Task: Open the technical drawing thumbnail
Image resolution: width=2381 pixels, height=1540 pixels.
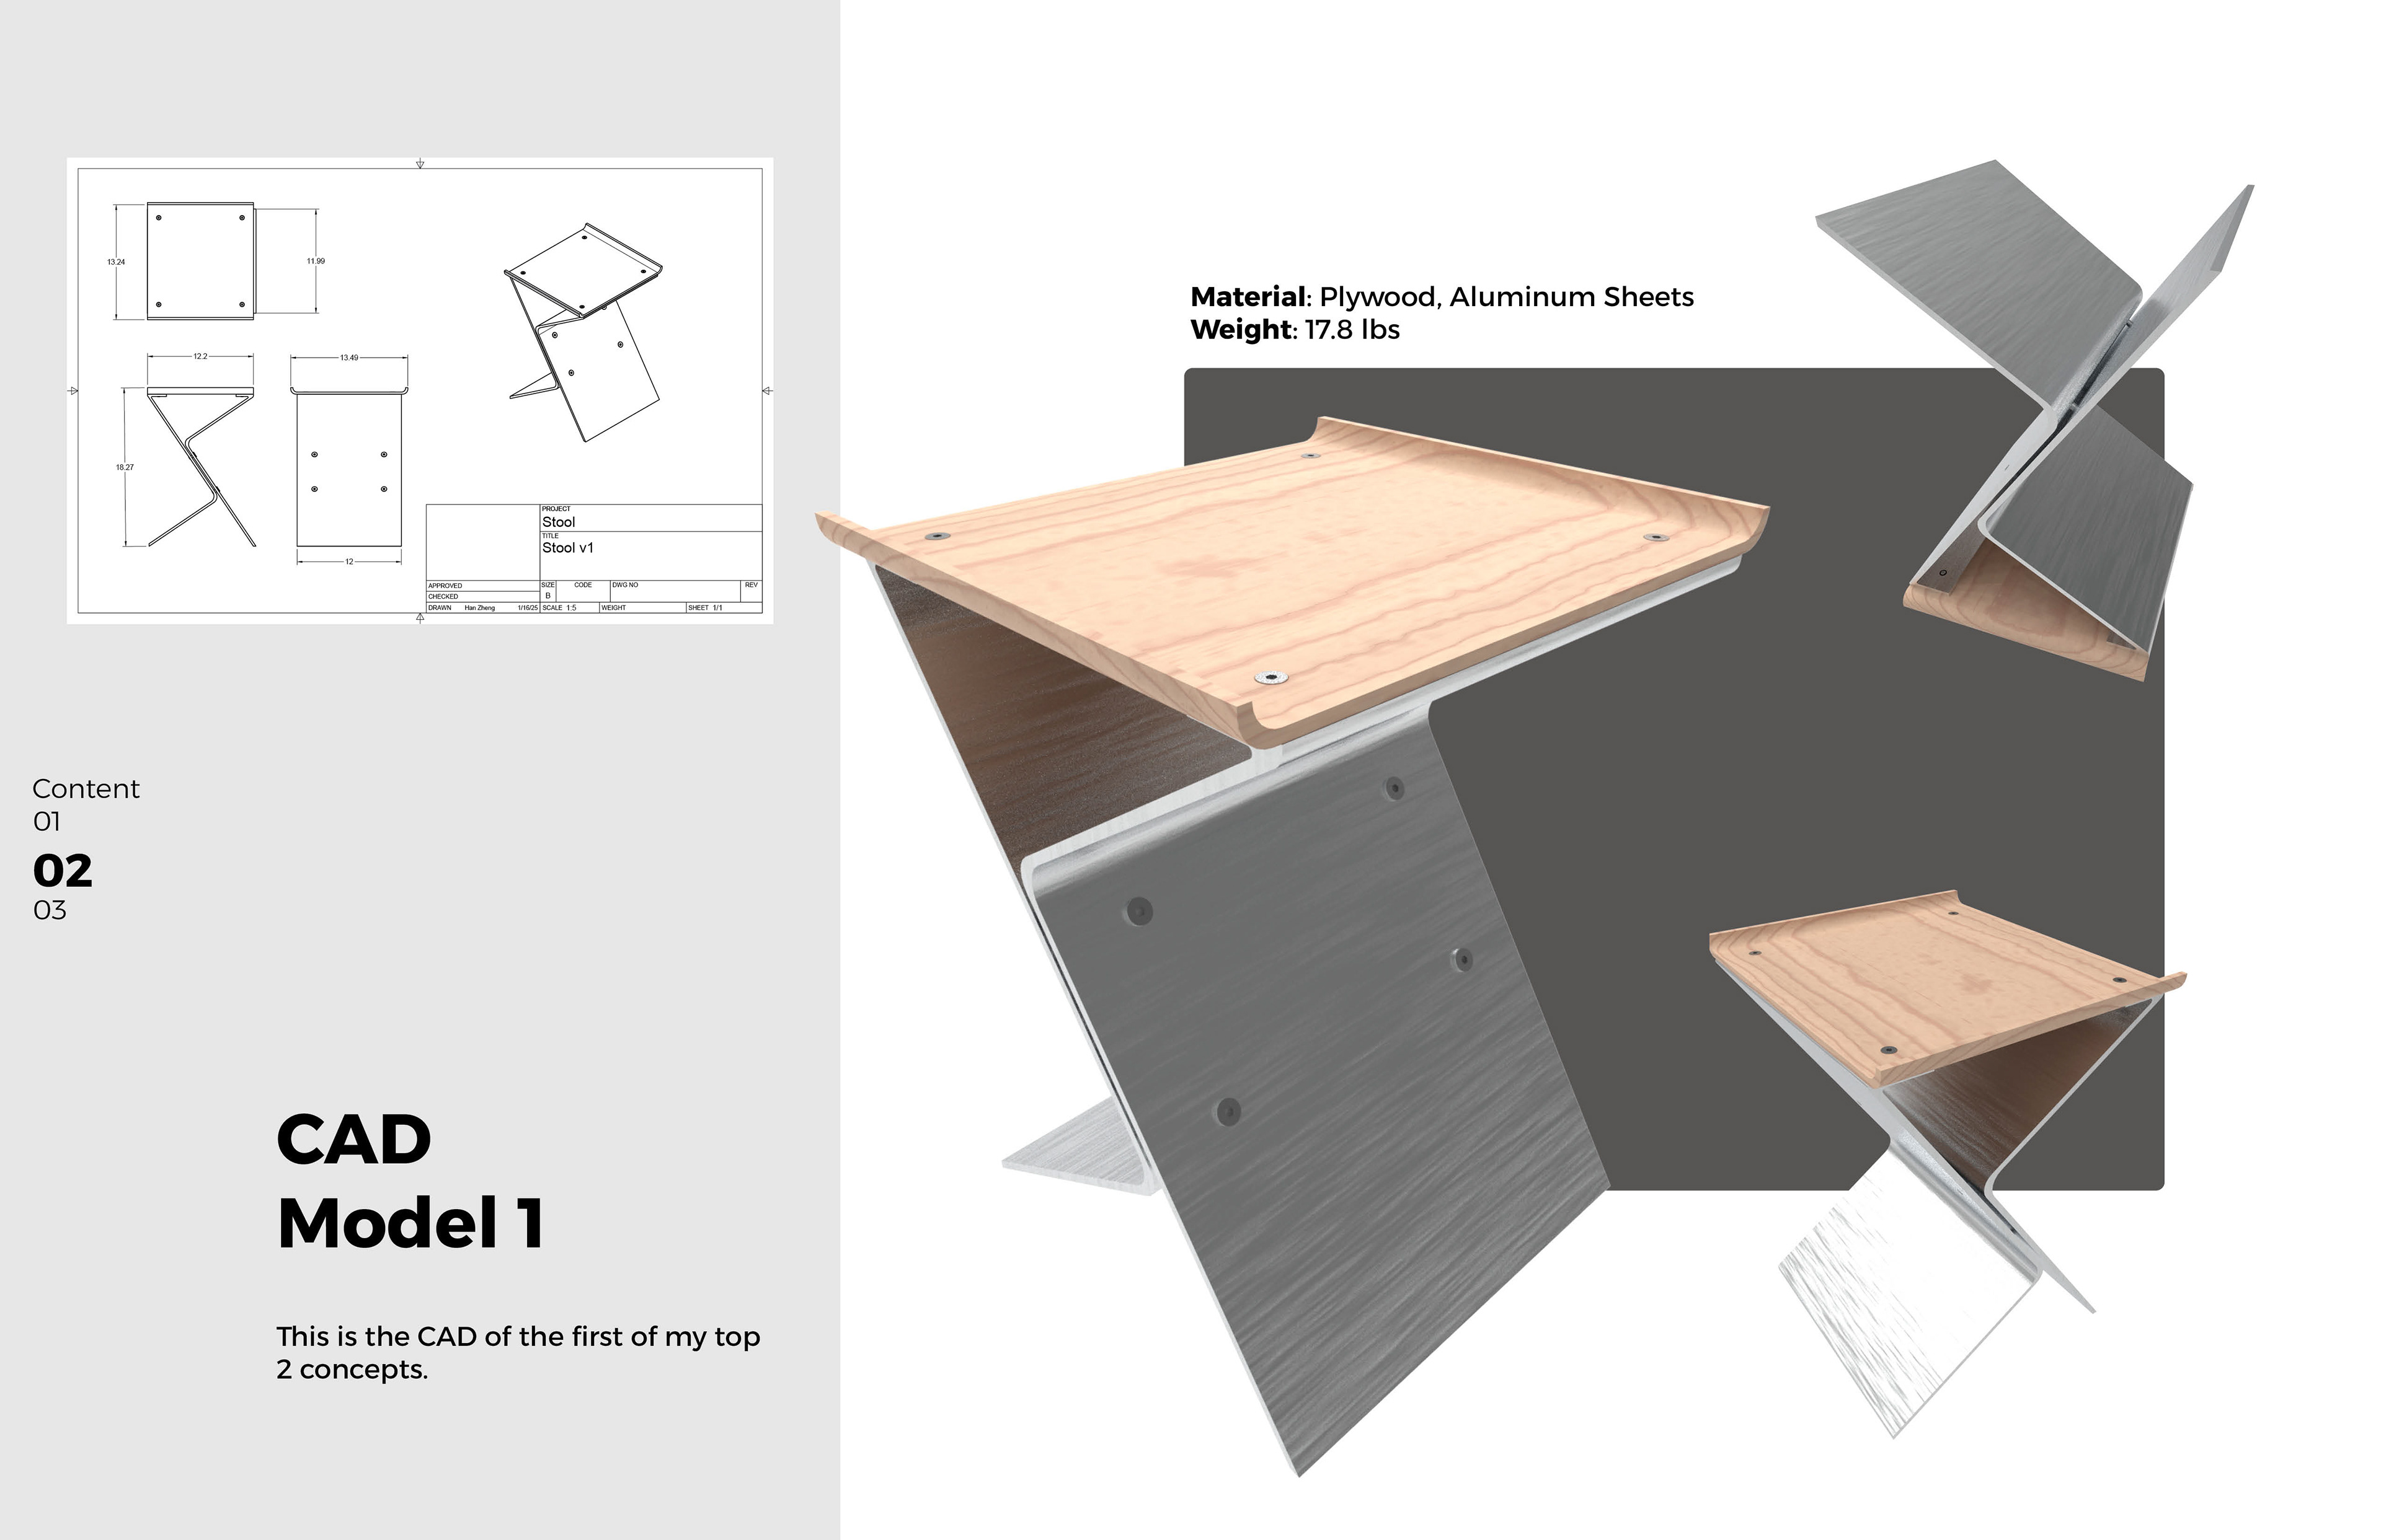Action: point(420,391)
